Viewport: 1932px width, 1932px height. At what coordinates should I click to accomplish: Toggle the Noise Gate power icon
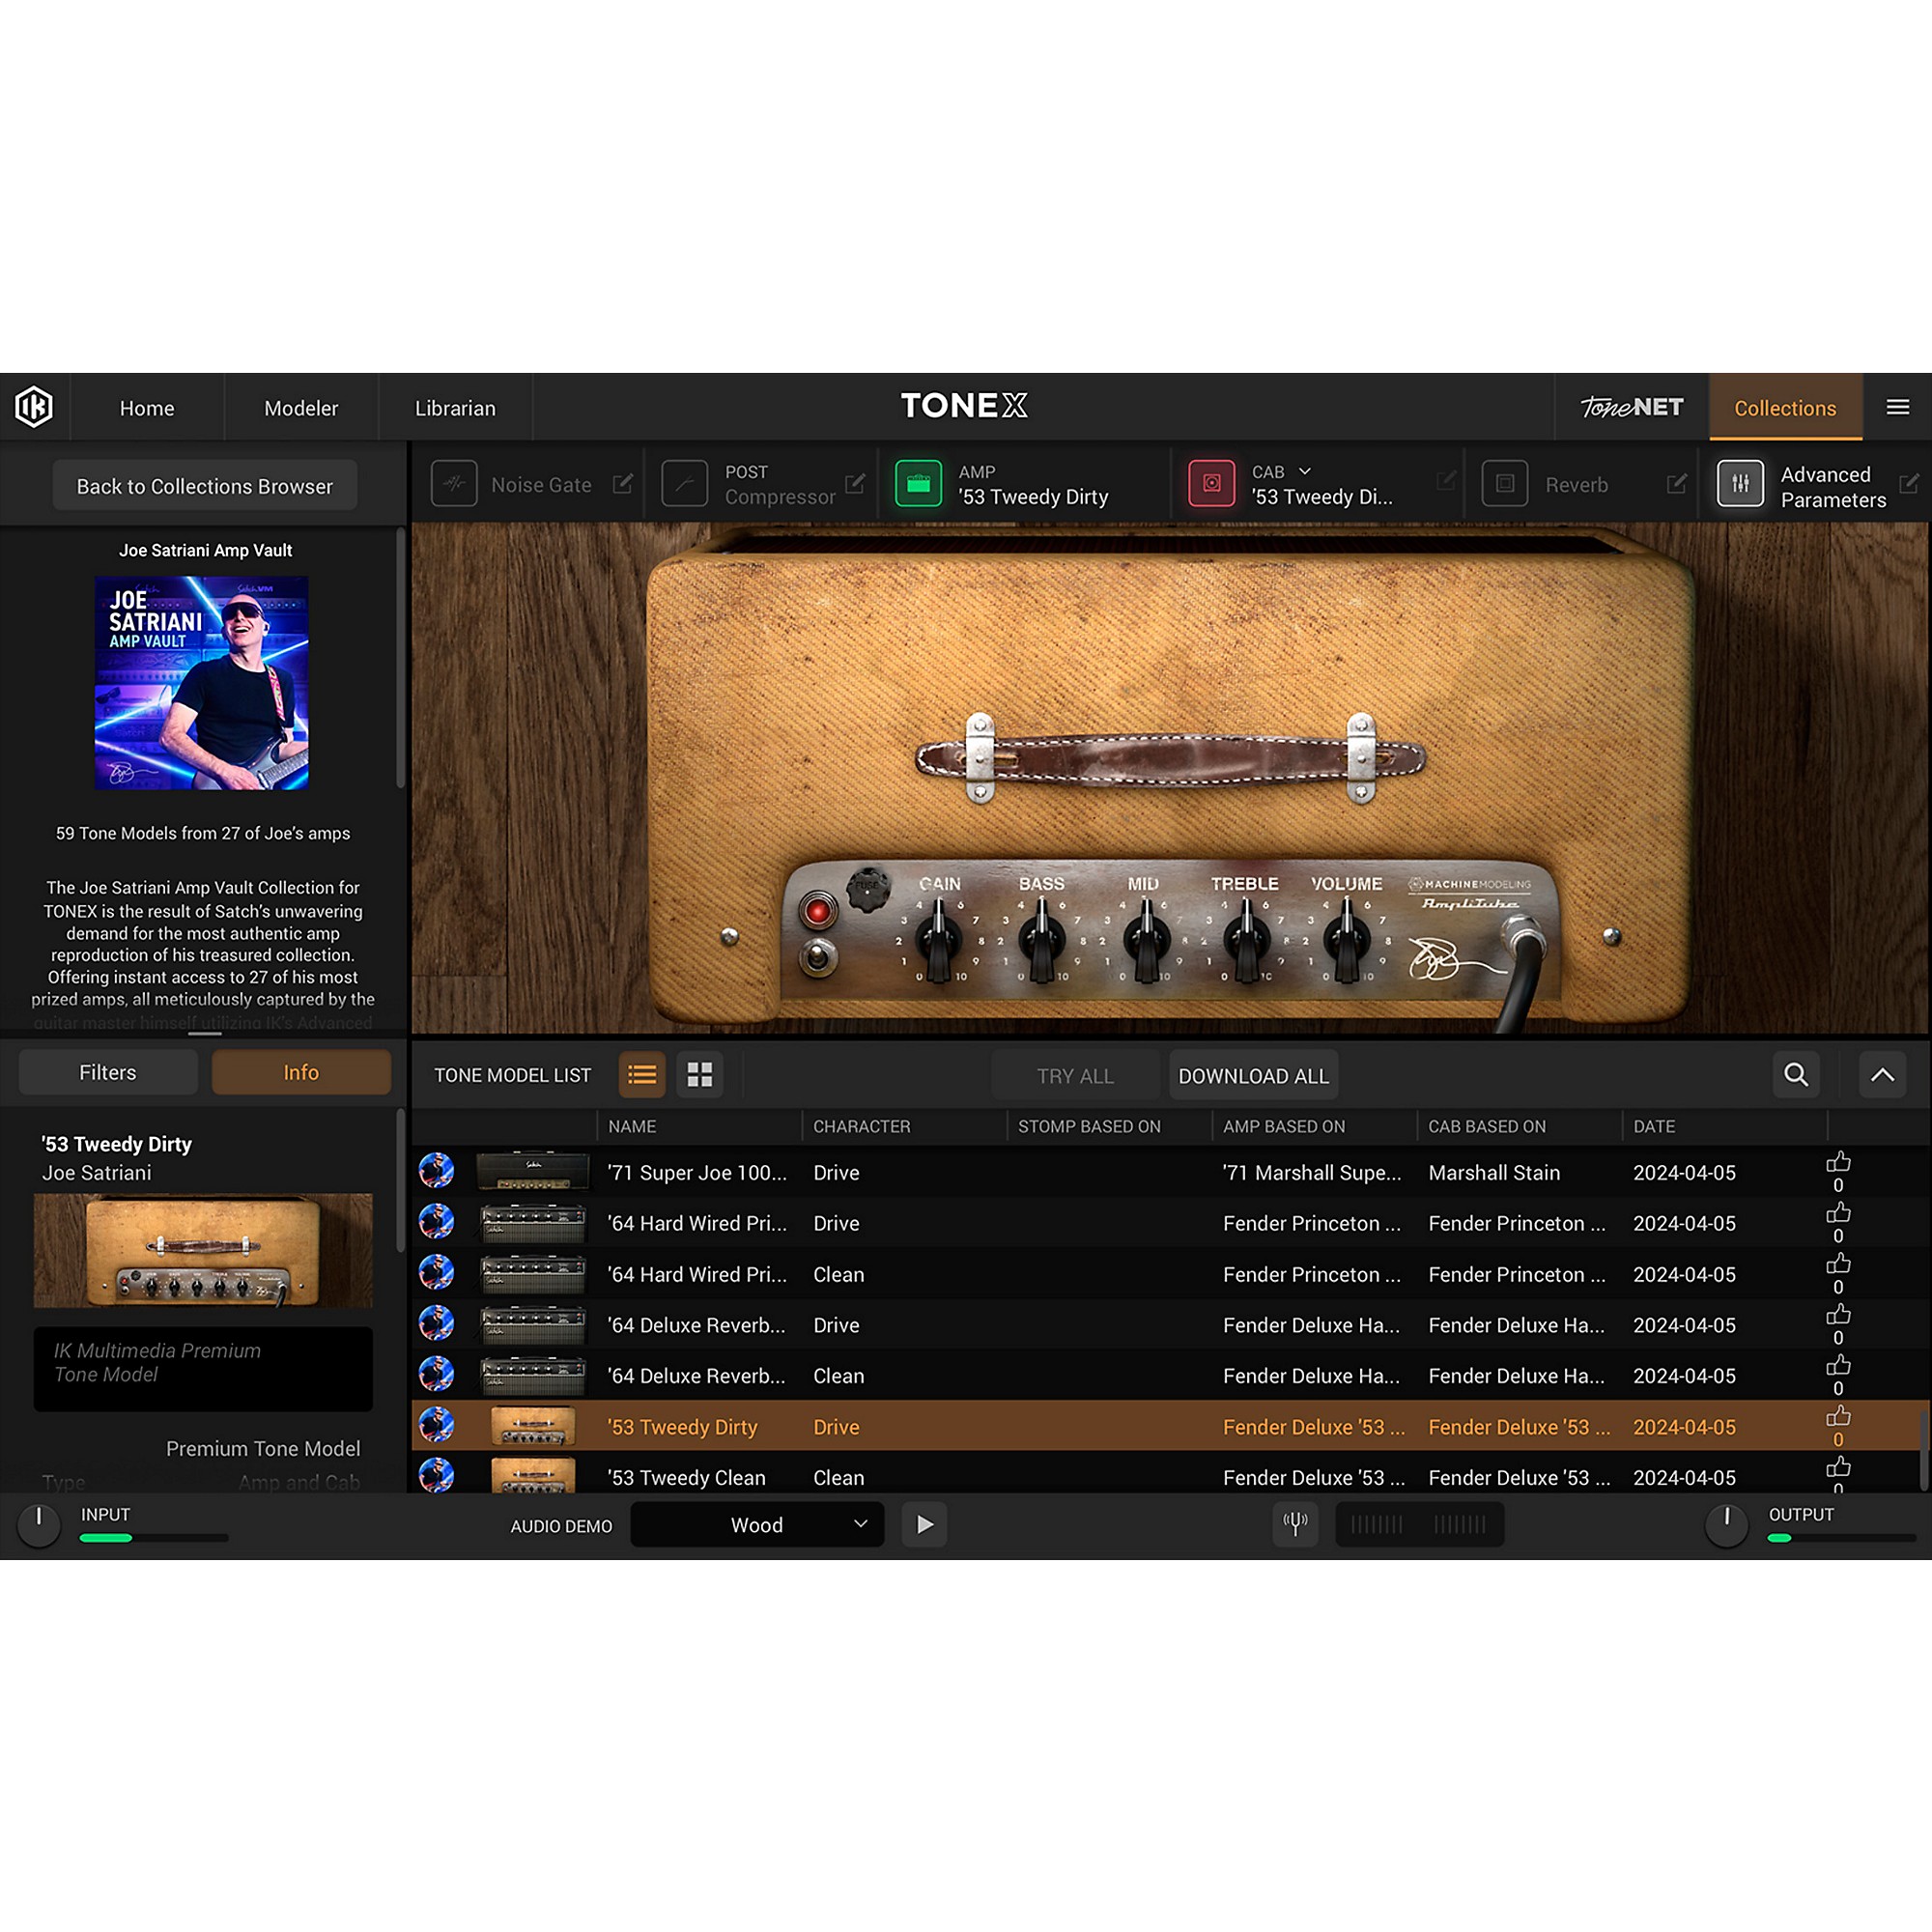coord(454,484)
